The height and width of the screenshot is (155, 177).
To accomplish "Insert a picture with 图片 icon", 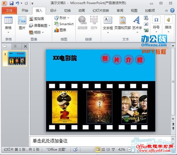I will 22,23.
